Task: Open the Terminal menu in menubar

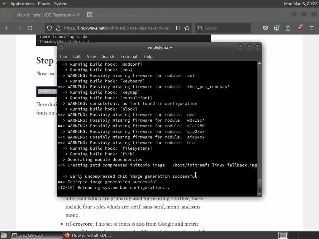Action: tap(129, 57)
